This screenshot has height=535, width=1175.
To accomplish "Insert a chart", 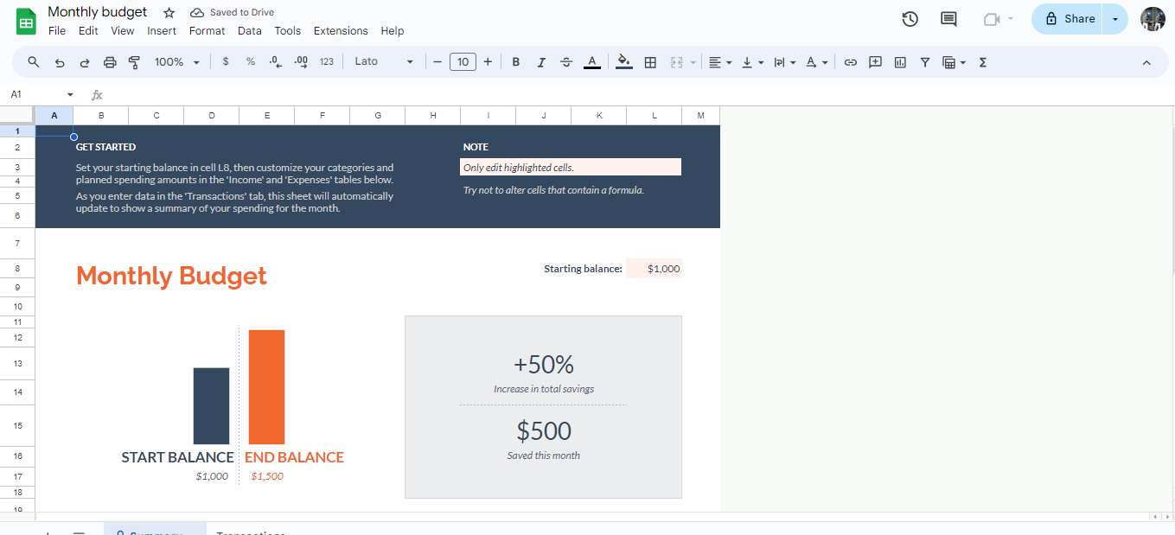I will (900, 62).
